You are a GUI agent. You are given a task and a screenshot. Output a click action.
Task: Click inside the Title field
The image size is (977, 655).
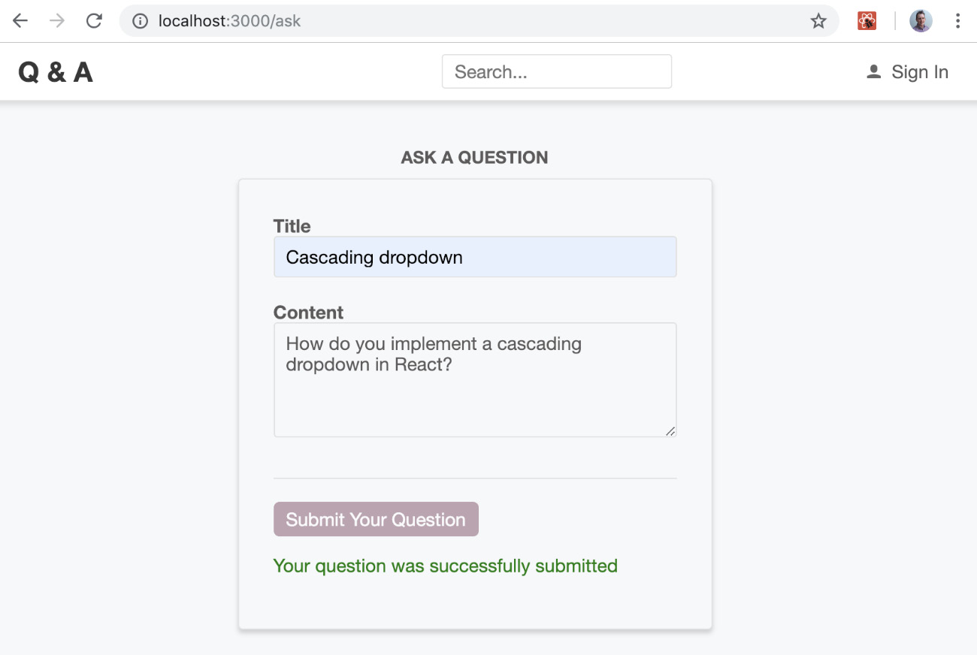pos(475,256)
